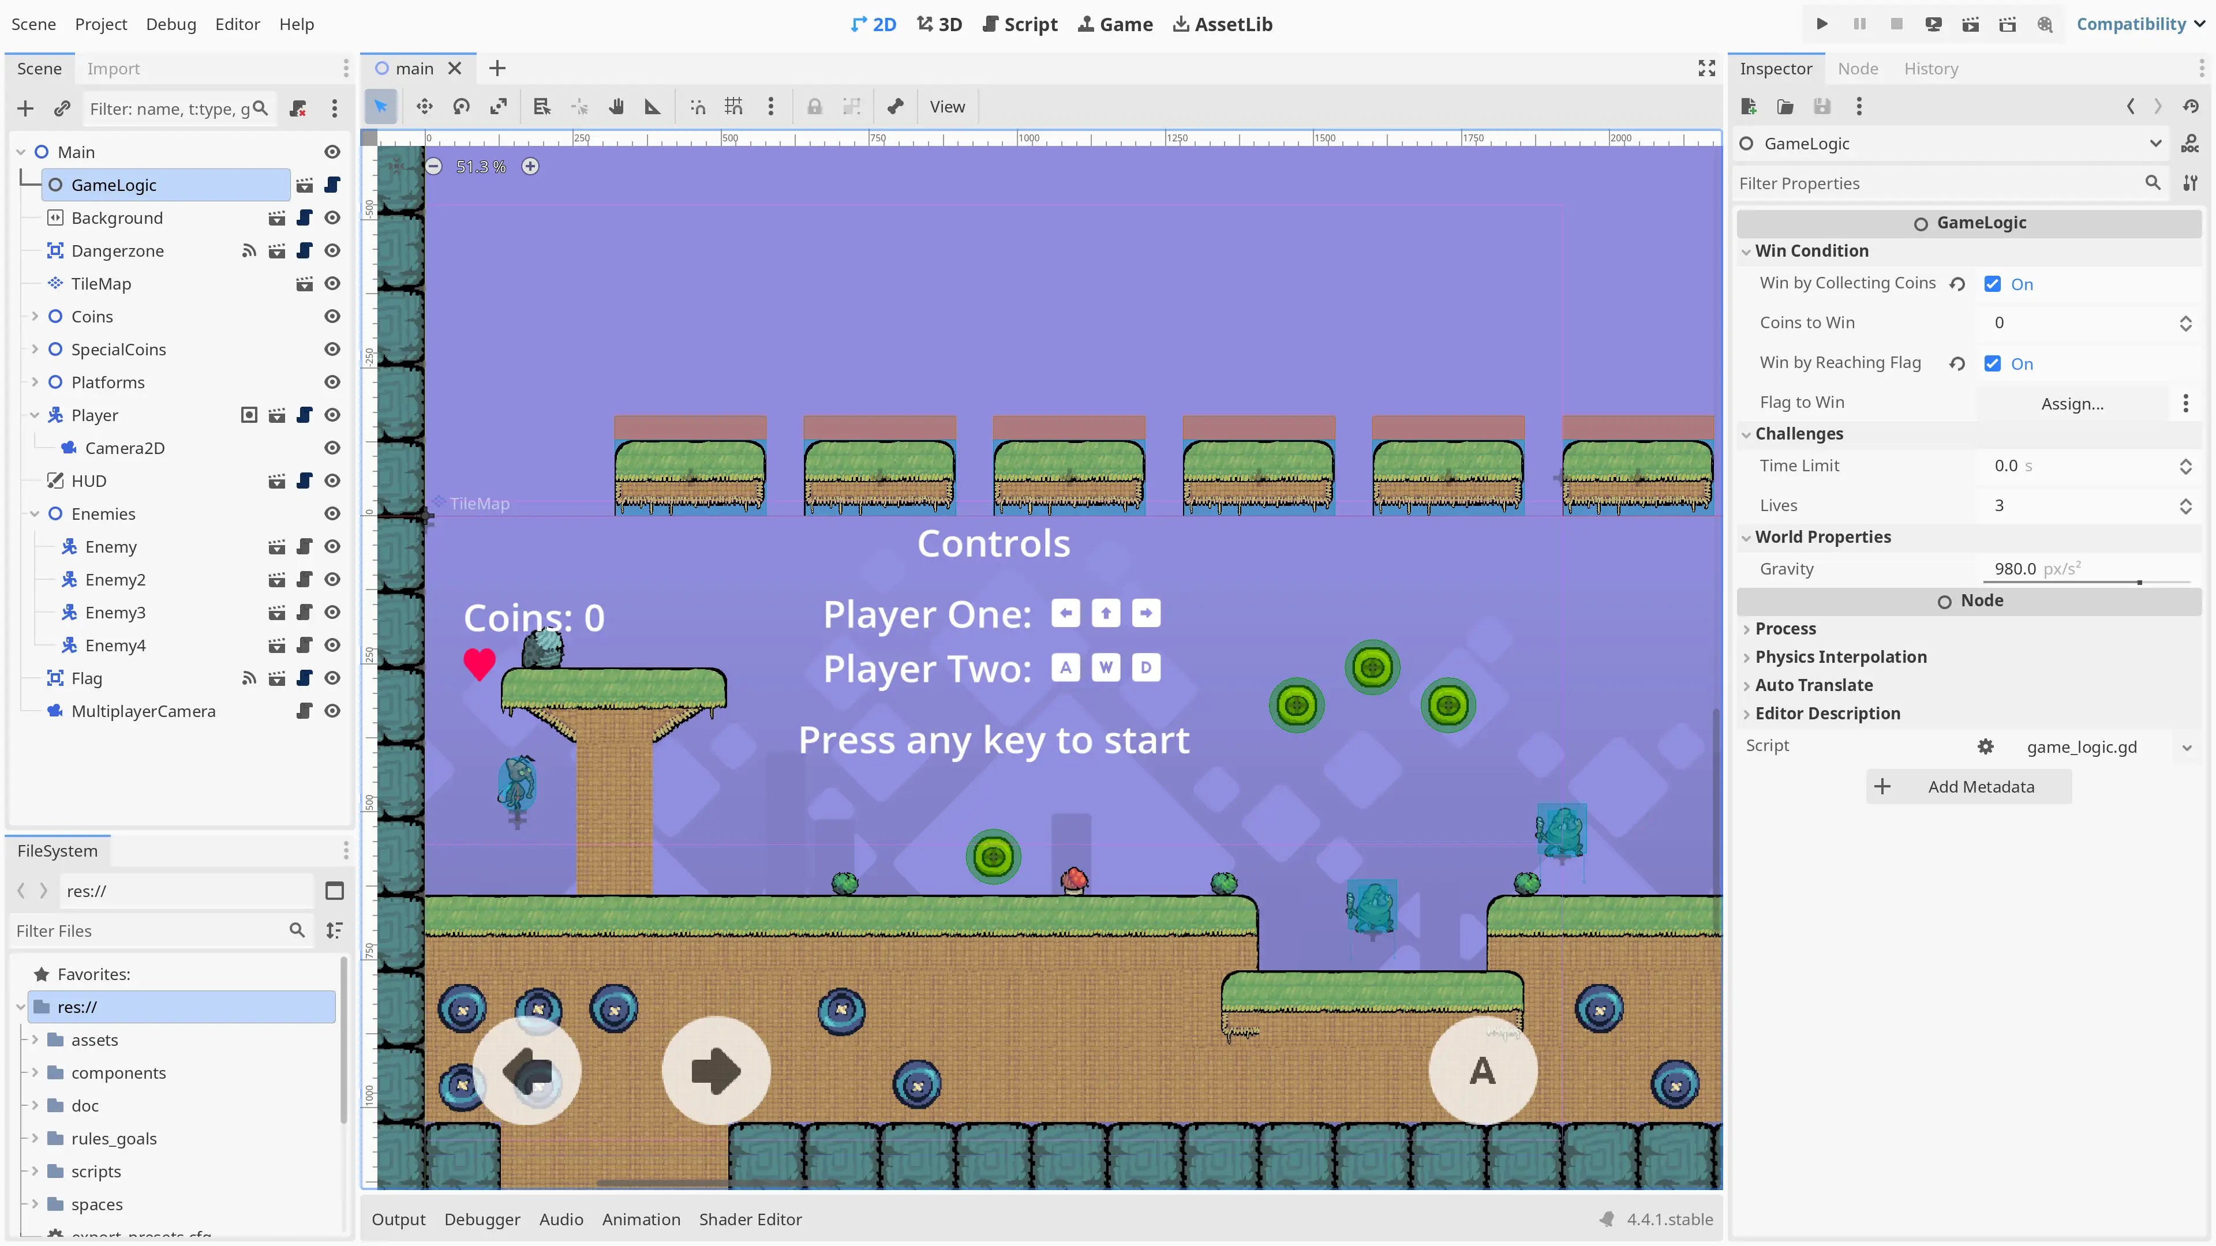Click the instantiate child scene link icon
The image size is (2216, 1246).
pyautogui.click(x=62, y=108)
